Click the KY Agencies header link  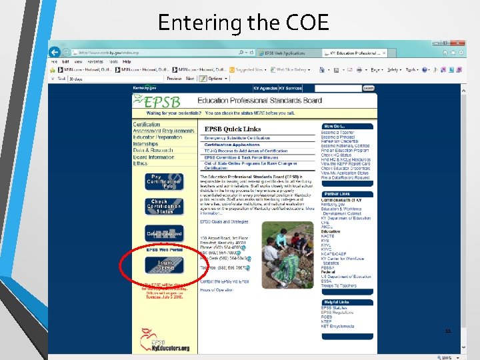[x=265, y=88]
